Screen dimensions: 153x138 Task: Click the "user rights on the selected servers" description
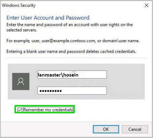pyautogui.click(x=70, y=27)
